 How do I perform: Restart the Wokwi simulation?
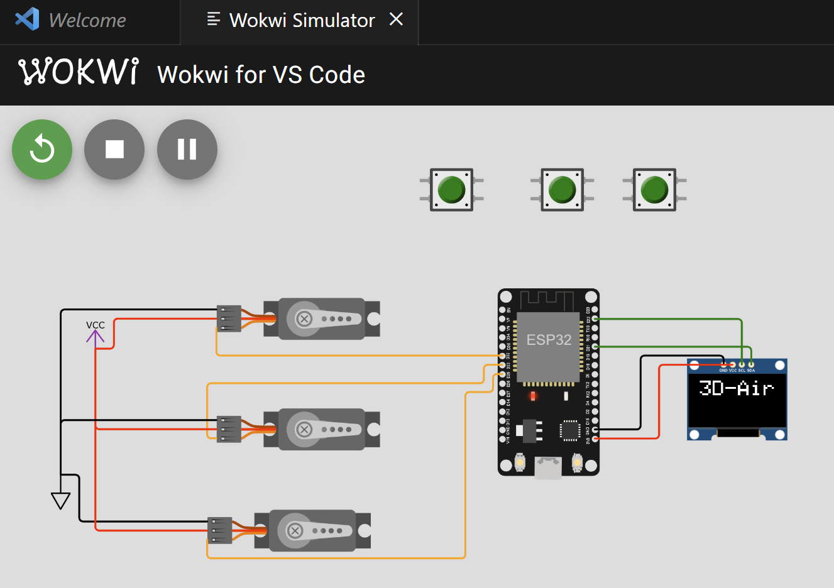click(42, 149)
